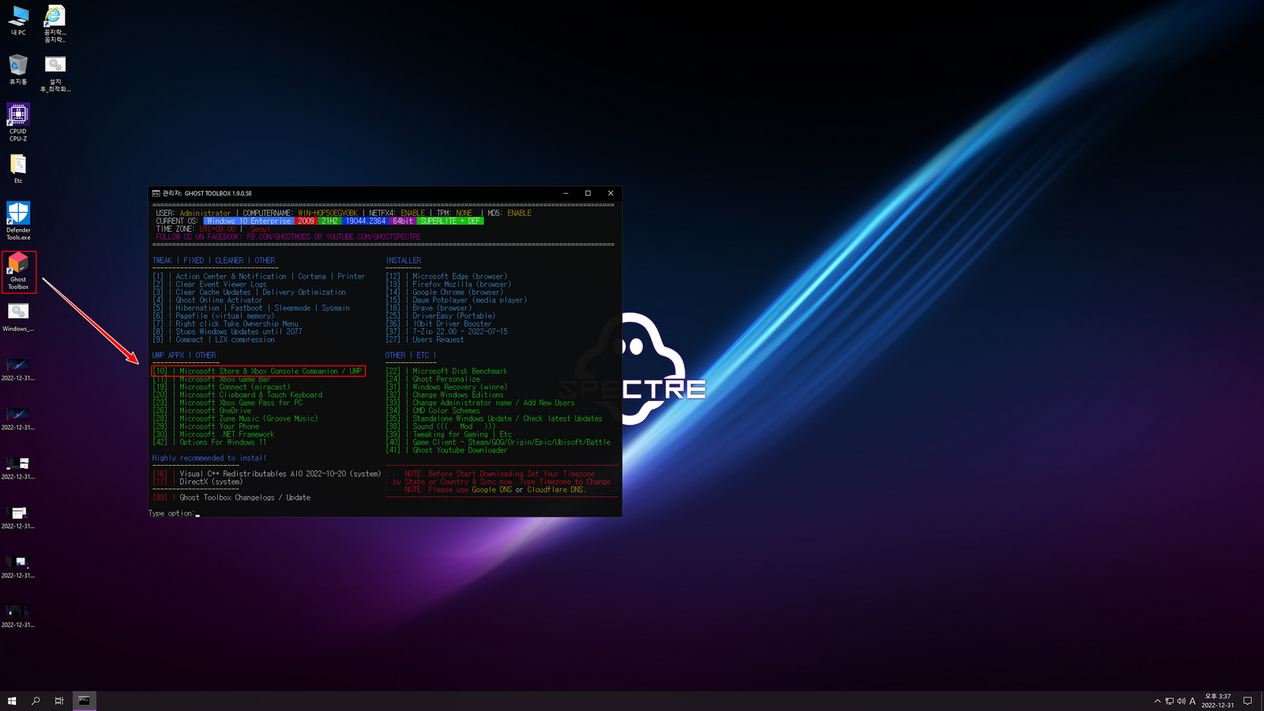Select the Windows_... file icon on desktop
This screenshot has width=1264, height=711.
18,318
